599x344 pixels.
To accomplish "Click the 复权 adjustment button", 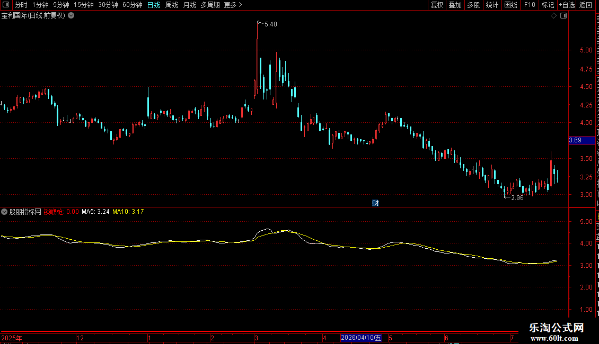I will tap(437, 5).
